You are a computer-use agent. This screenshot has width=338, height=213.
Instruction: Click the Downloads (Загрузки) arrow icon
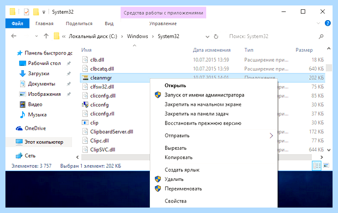pos(22,74)
